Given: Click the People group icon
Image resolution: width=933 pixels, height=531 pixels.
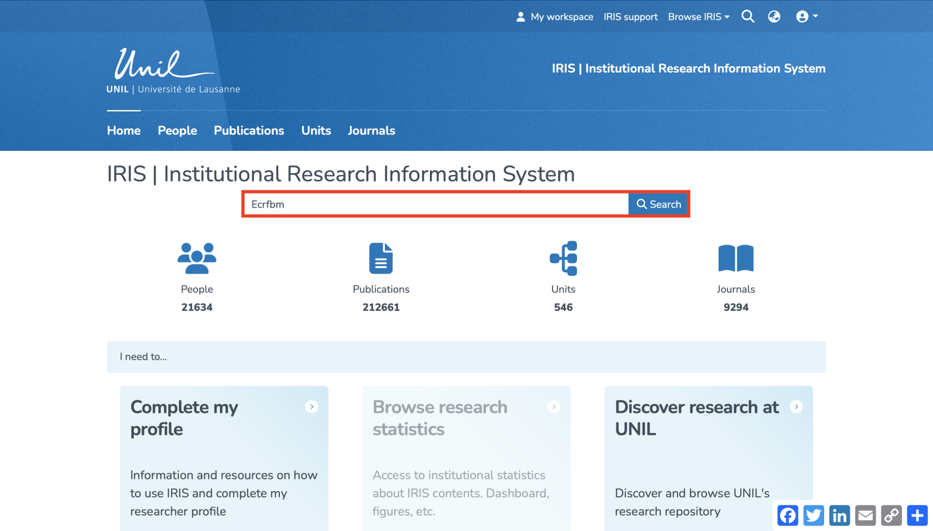Looking at the screenshot, I should [197, 259].
